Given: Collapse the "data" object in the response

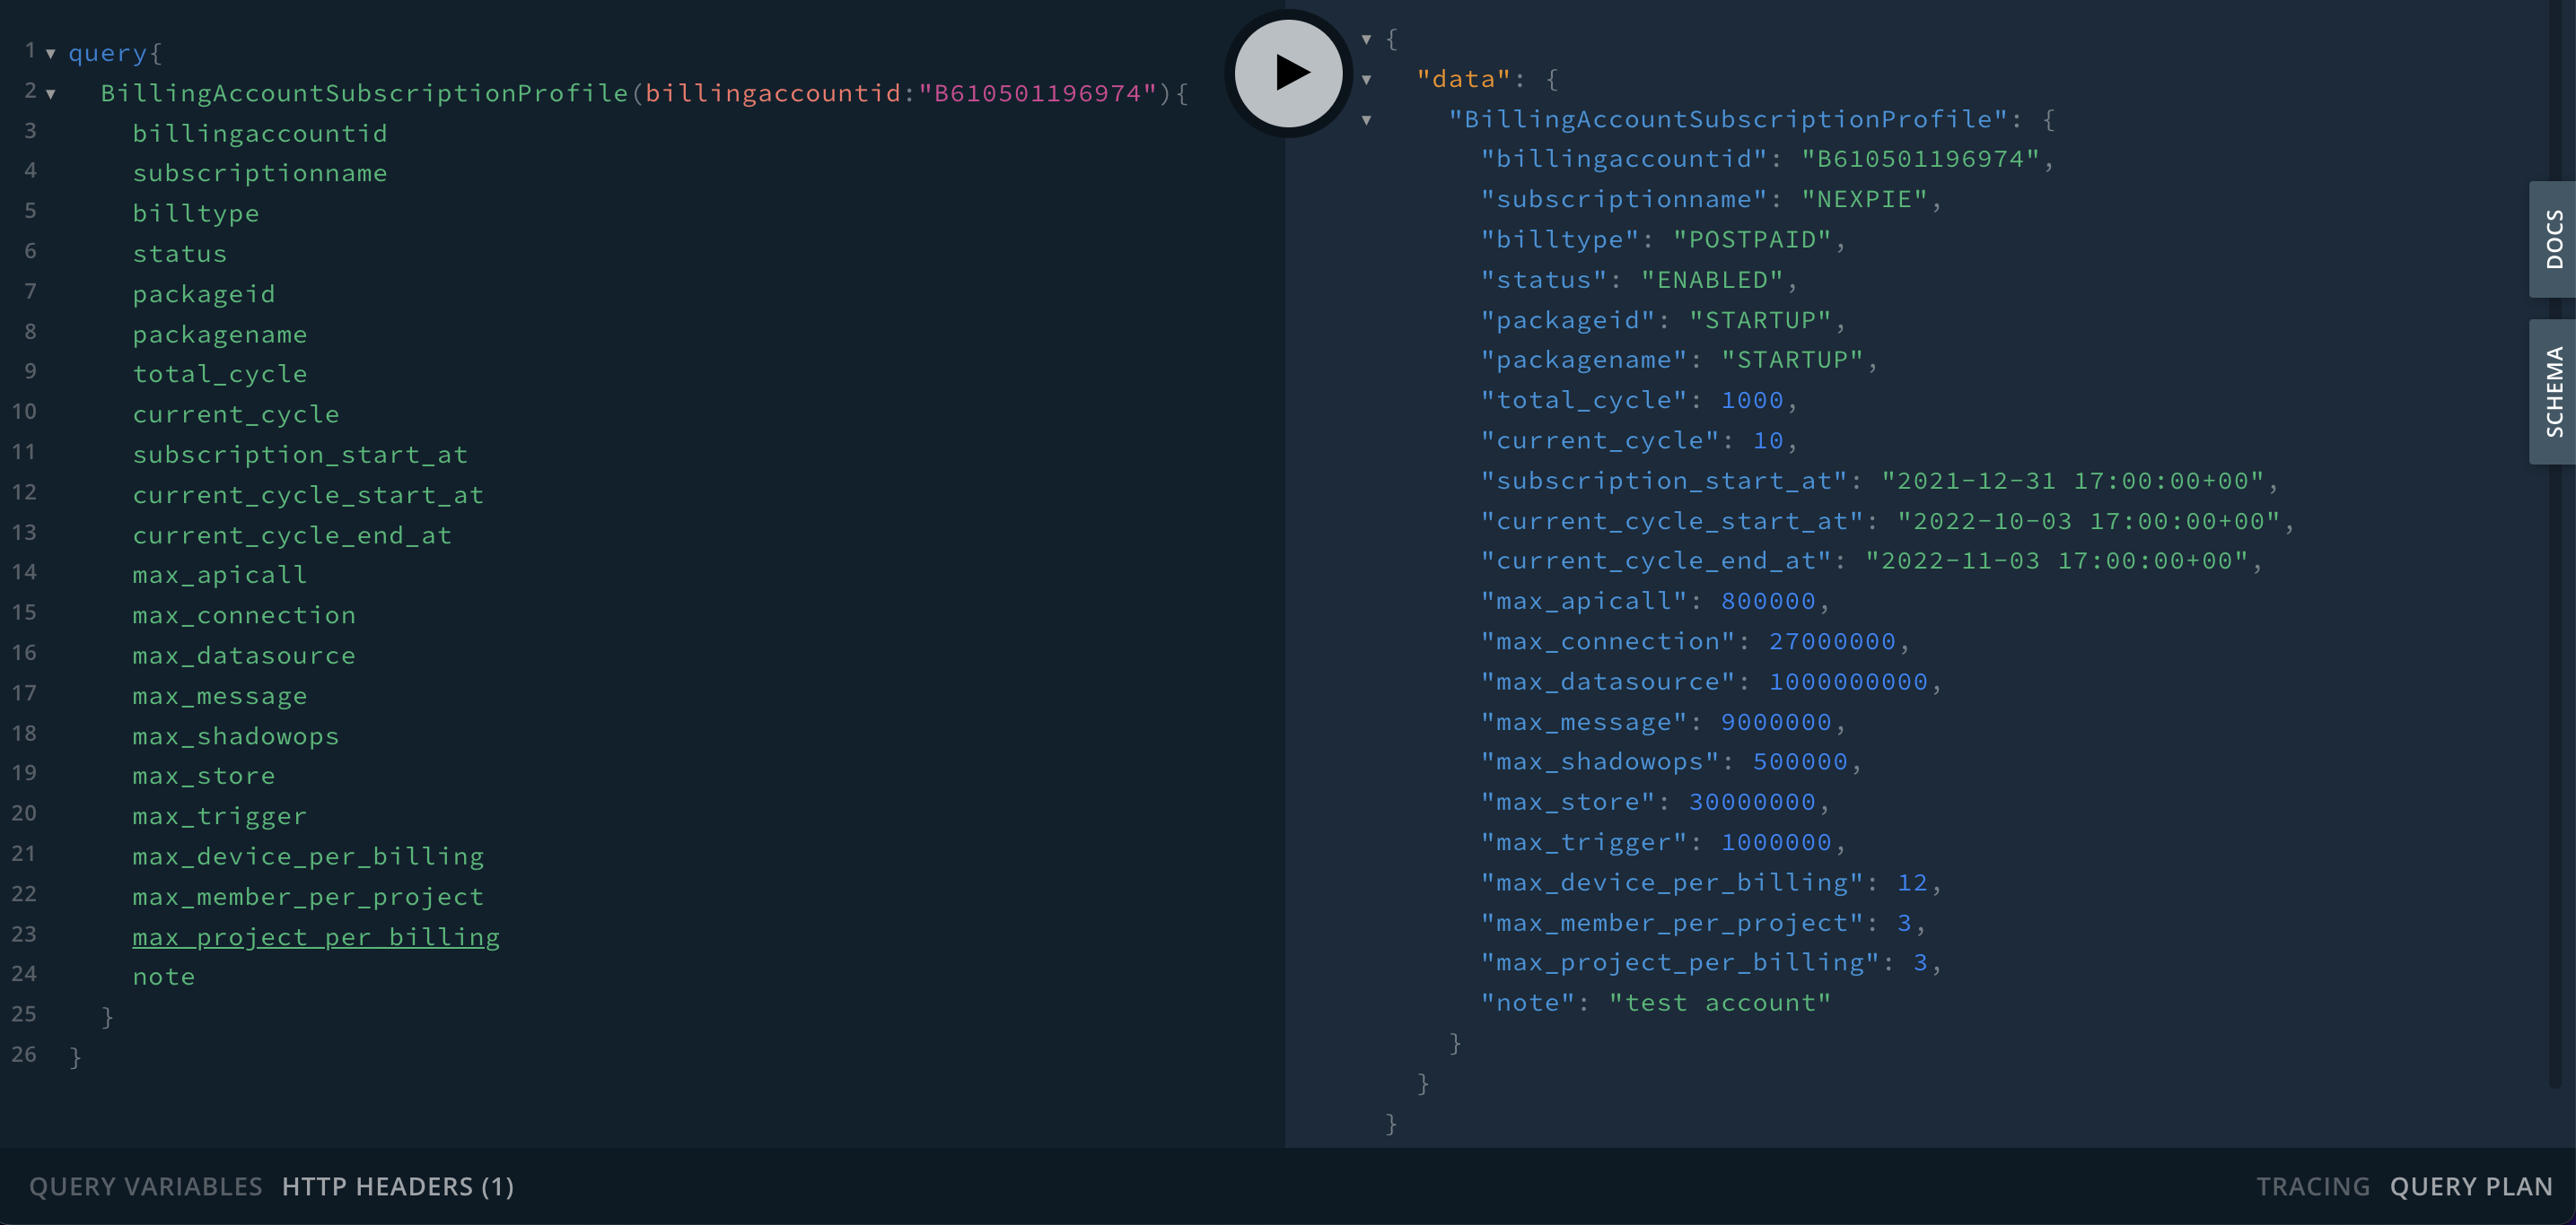Looking at the screenshot, I should 1366,80.
